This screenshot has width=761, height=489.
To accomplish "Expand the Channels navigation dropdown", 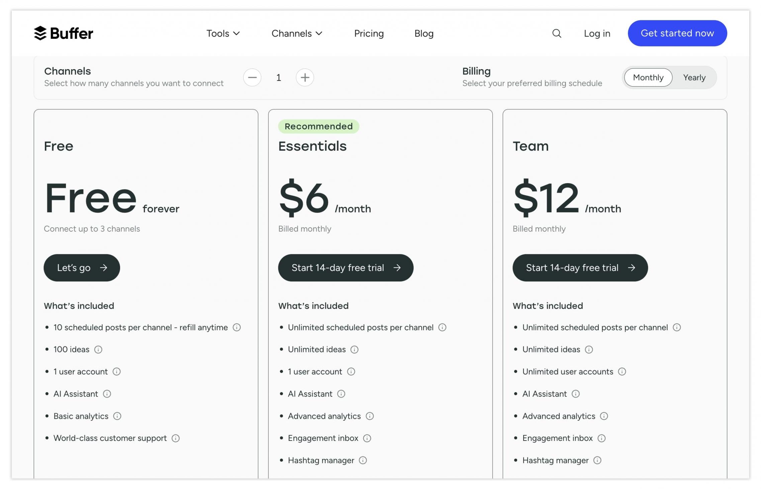I will coord(296,33).
